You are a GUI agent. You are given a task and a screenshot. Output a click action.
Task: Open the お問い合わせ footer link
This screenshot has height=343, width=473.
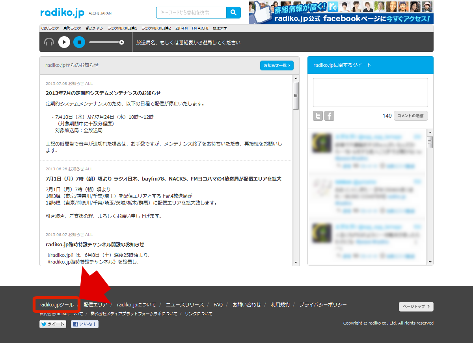point(247,305)
